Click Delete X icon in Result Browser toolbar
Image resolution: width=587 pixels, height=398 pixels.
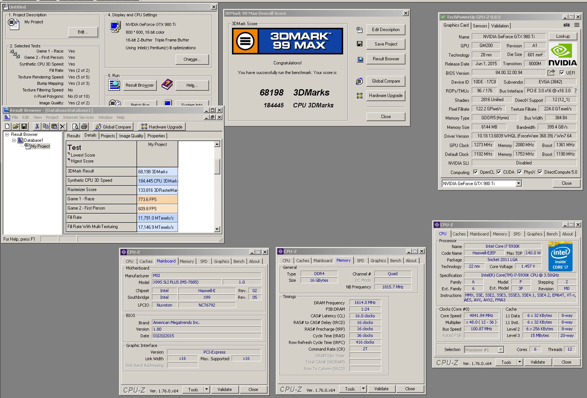[63, 127]
